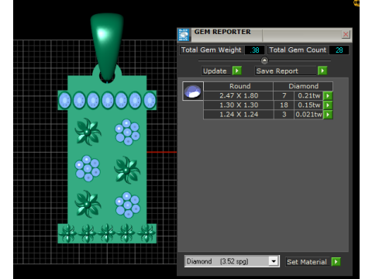The image size is (372, 279).
Task: Select the 2.47 X 1.80 size cell
Action: [x=239, y=95]
